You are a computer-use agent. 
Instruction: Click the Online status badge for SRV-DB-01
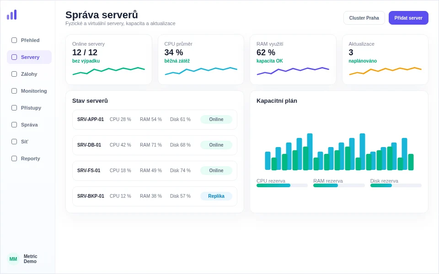[216, 145]
